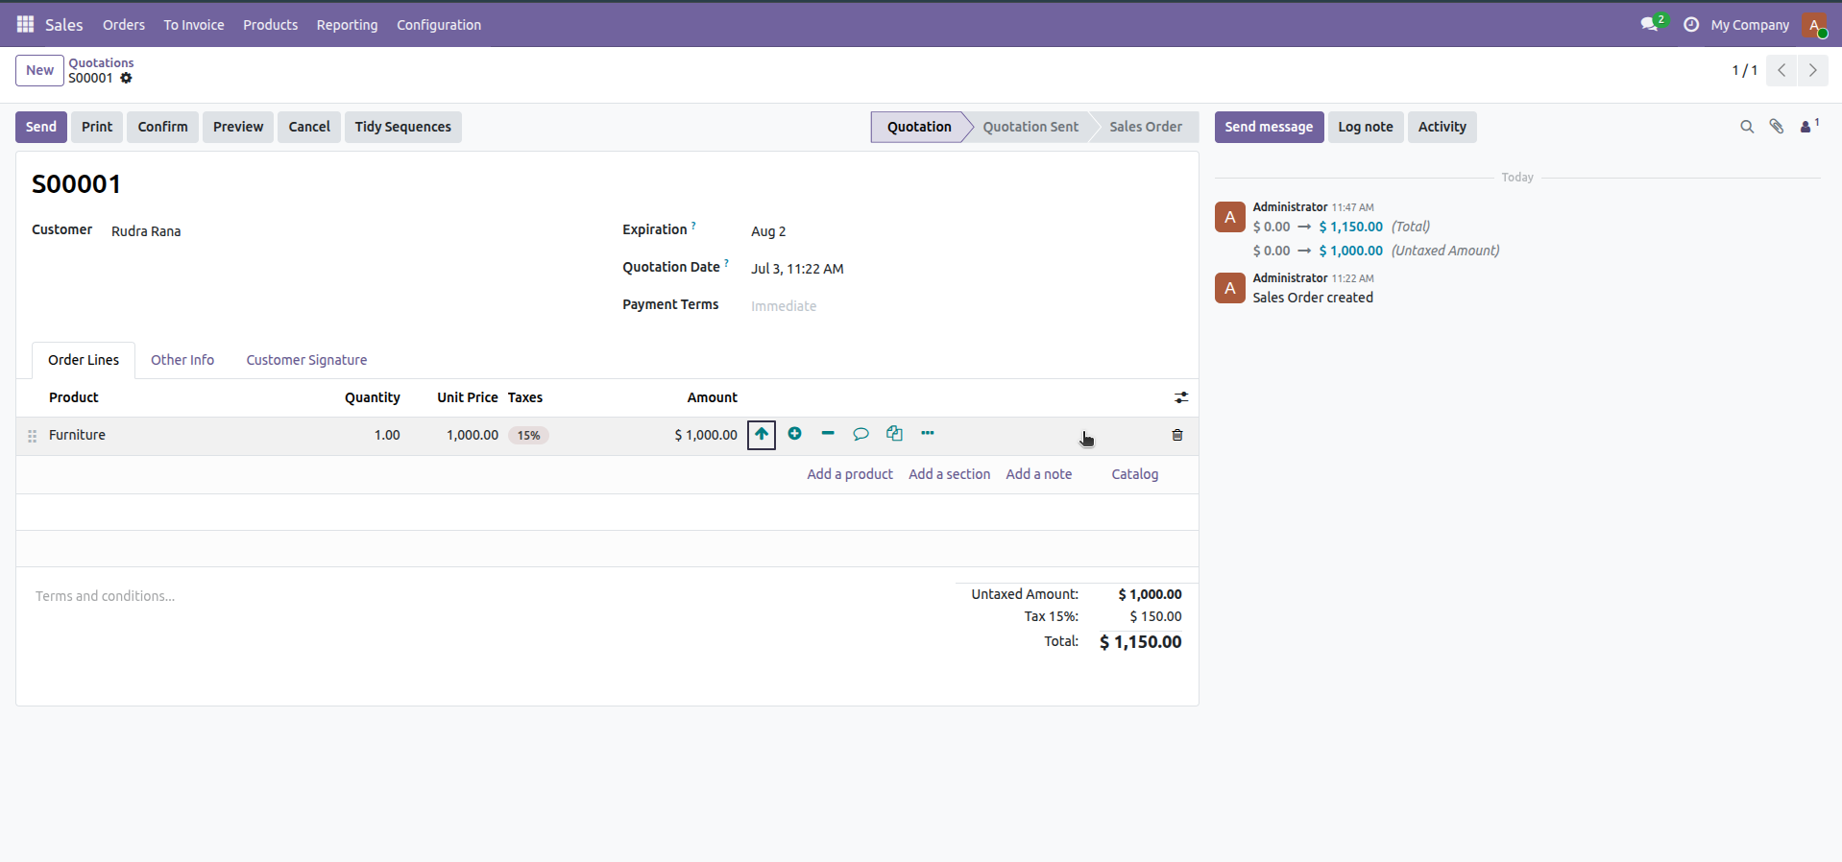Click the Quotations breadcrumb link

point(101,62)
